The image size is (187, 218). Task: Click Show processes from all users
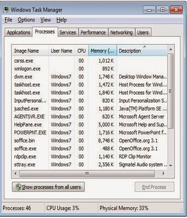click(48, 187)
